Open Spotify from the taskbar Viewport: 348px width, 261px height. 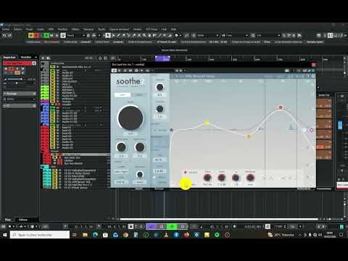click(x=217, y=235)
